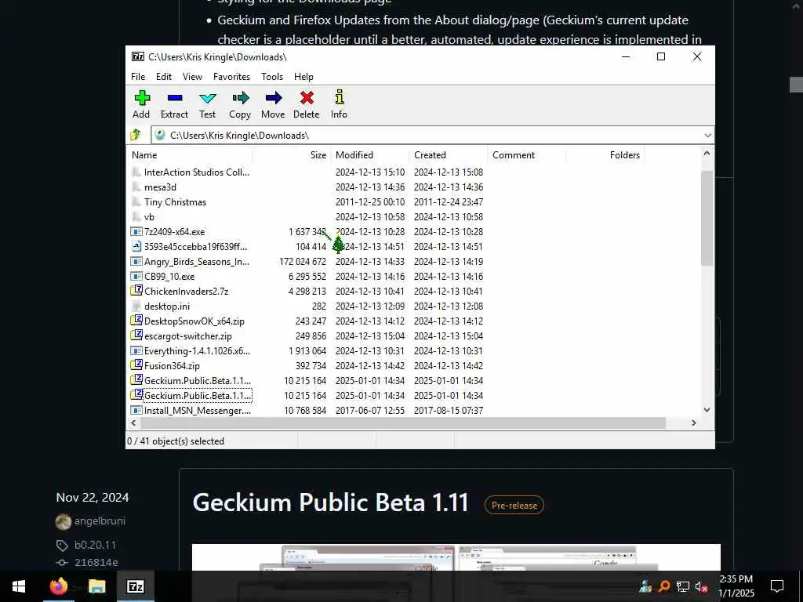Open File Explorer from the taskbar

click(96, 586)
